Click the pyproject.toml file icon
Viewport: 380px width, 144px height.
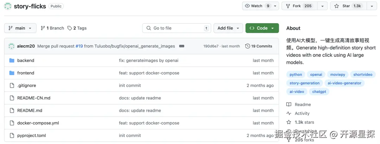pyautogui.click(x=11, y=136)
